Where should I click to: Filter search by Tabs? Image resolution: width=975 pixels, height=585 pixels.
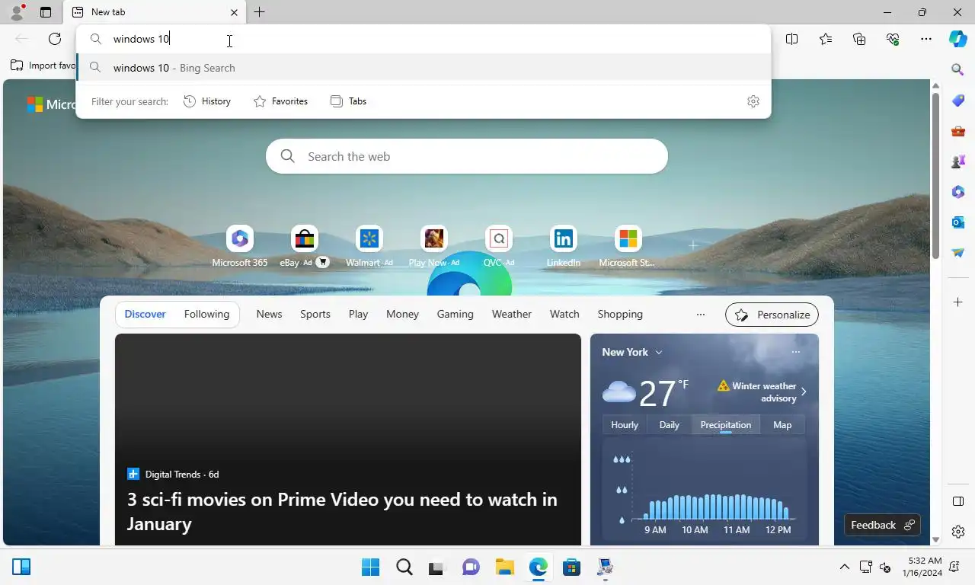[x=348, y=101]
